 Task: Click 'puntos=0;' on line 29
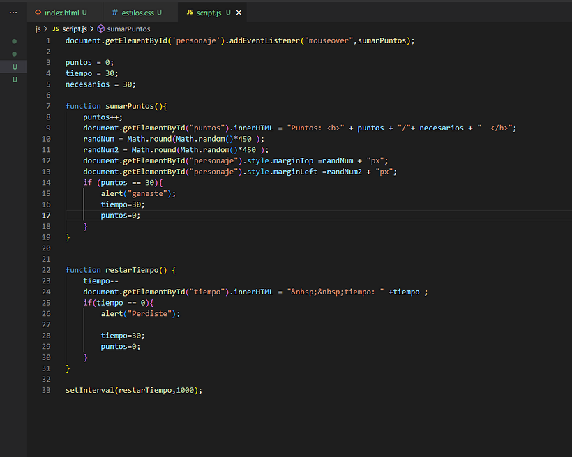(x=121, y=346)
